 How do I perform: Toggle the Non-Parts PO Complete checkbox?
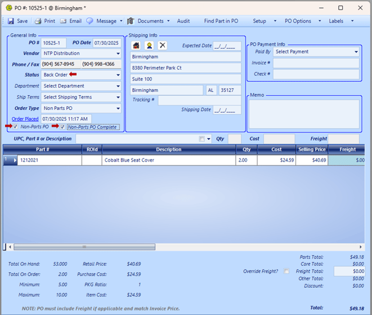pyautogui.click(x=62, y=127)
